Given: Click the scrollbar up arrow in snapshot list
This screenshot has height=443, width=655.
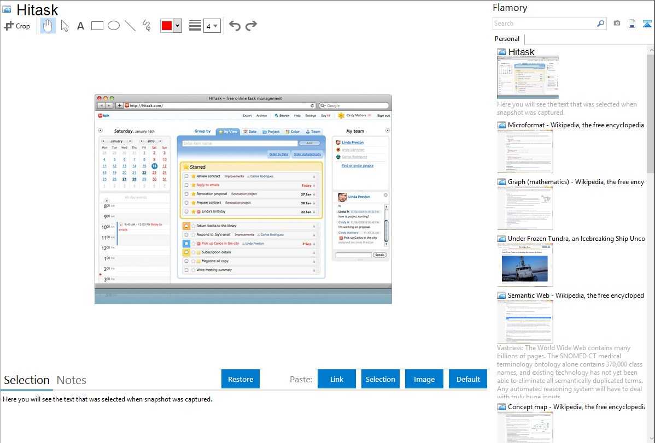Looking at the screenshot, I should click(x=651, y=50).
